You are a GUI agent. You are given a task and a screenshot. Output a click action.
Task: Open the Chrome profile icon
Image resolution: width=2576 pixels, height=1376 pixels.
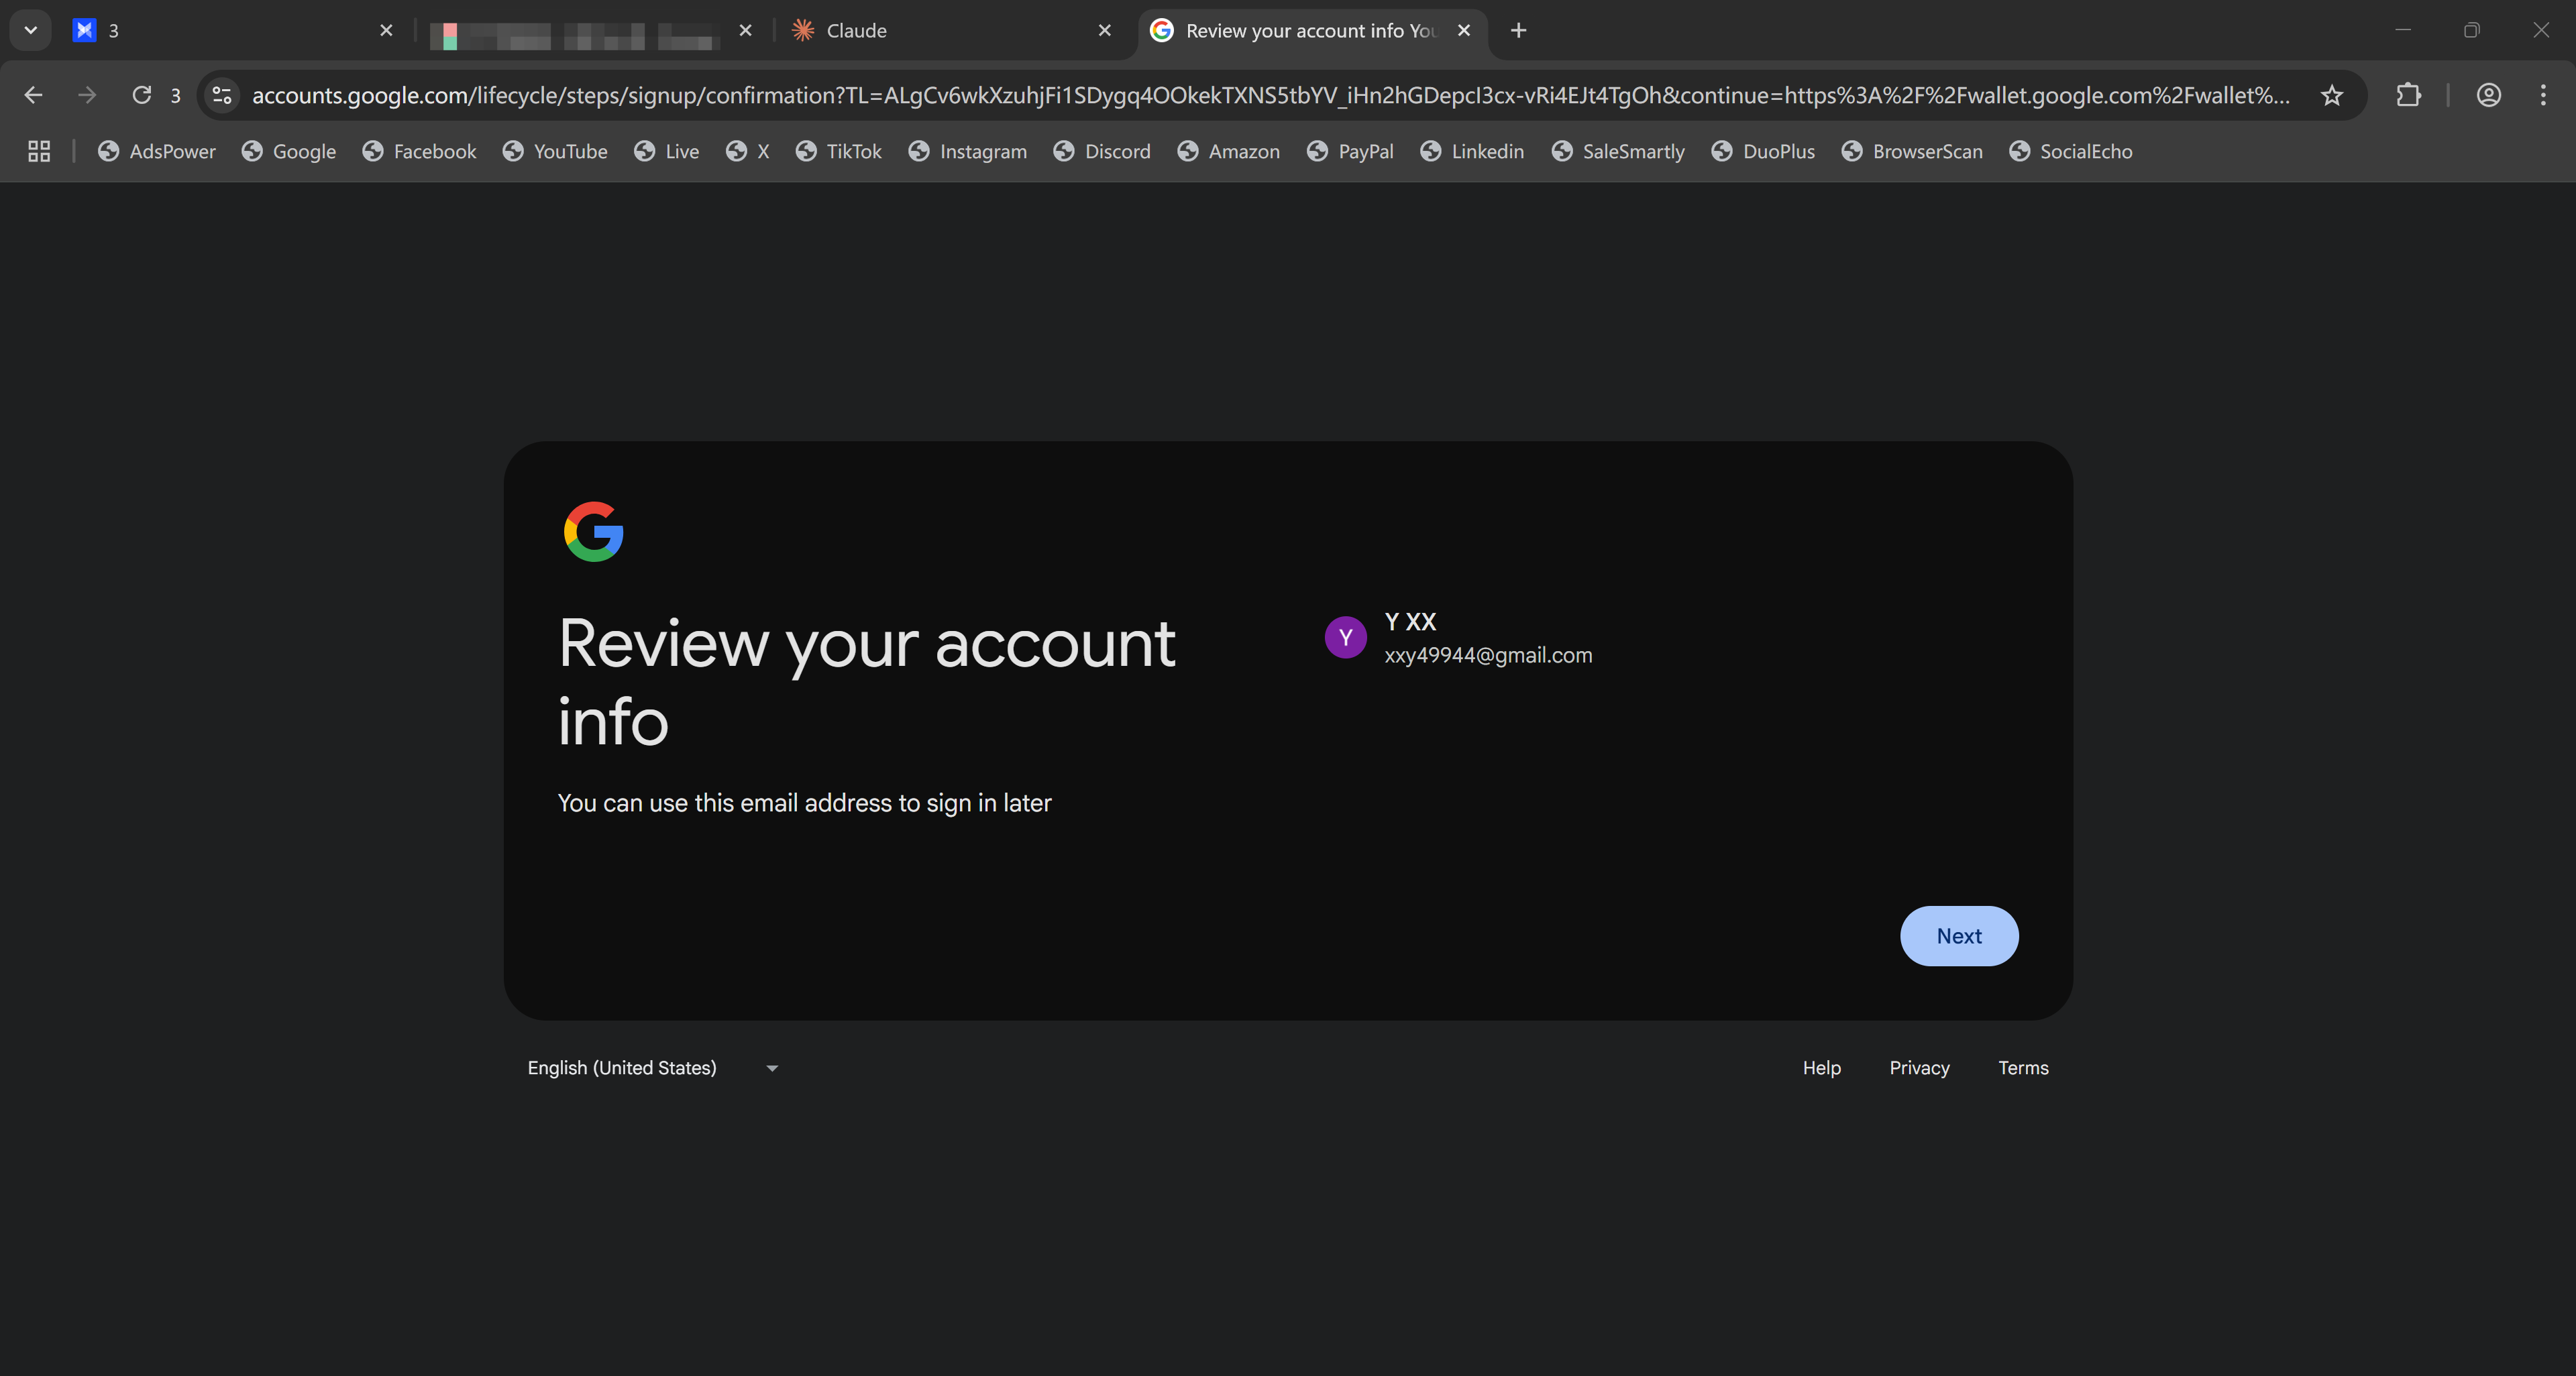tap(2489, 95)
